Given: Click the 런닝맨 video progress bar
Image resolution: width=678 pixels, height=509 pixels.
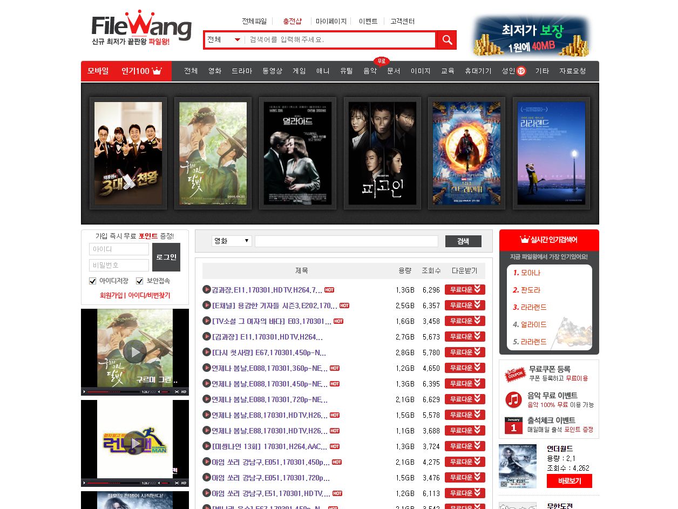Looking at the screenshot, I should [113, 483].
